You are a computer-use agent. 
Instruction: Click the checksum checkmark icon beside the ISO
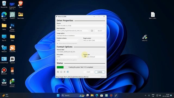[92, 31]
